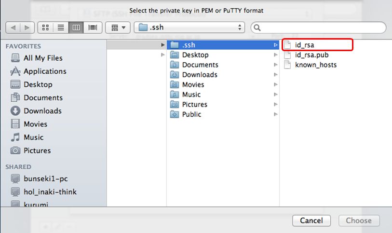Expand the Desktop folder in column
The image size is (392, 233).
coord(195,55)
